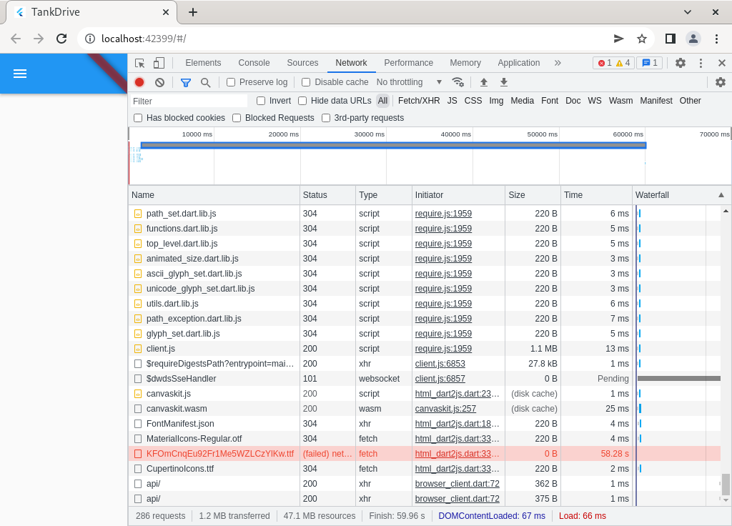Click the Filter text input field
Viewport: 732px width, 526px height.
click(x=189, y=101)
